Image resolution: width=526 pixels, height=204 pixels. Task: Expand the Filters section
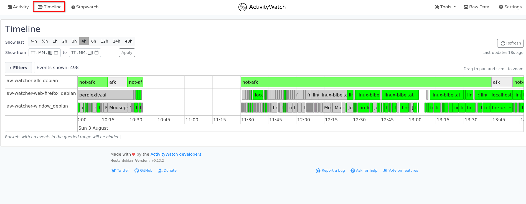(x=18, y=68)
